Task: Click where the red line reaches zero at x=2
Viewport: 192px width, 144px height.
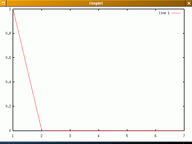Action: click(41, 130)
